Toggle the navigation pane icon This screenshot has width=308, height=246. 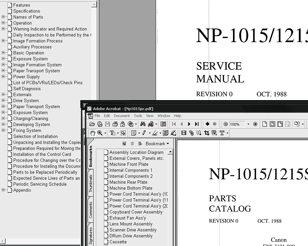163,124
